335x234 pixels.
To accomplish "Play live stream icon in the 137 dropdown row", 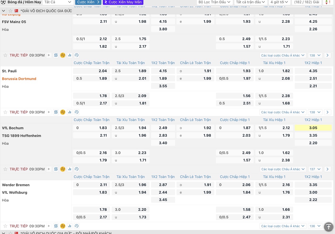I will click(49, 169).
